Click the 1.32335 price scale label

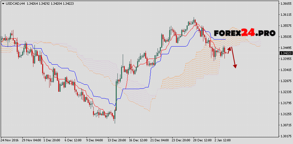pos(285,92)
